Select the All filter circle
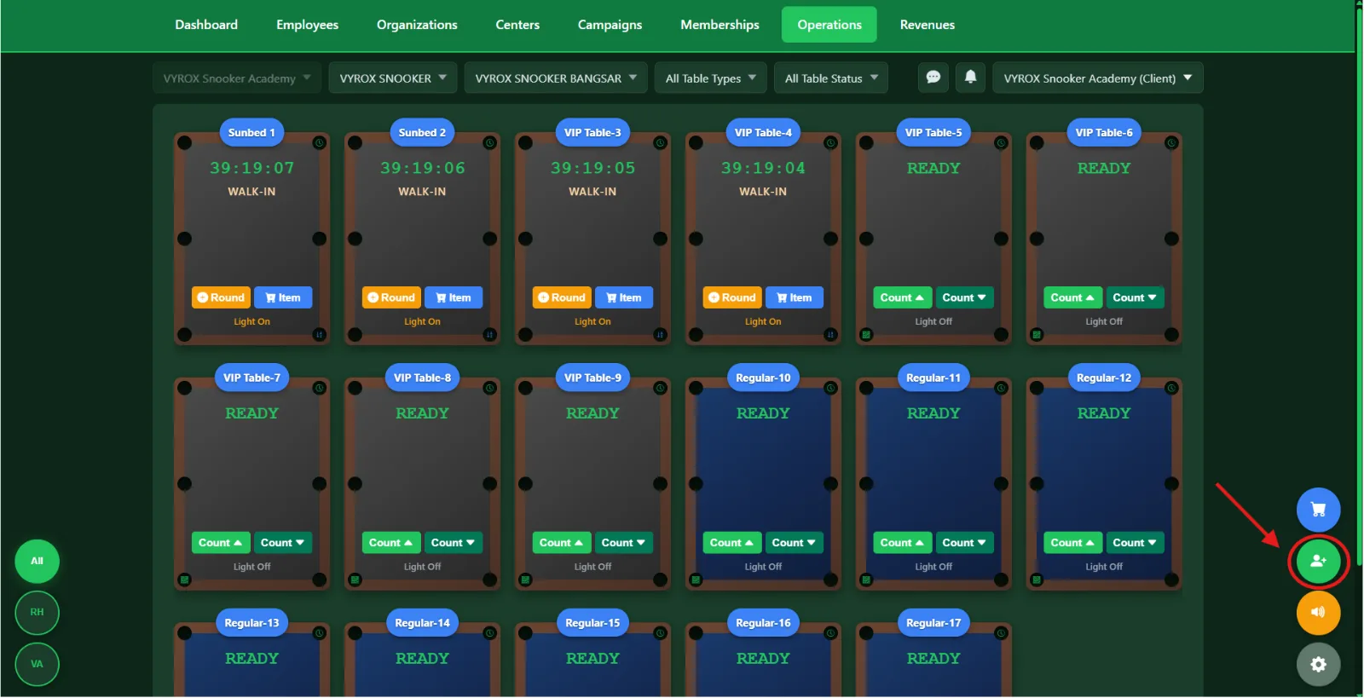 tap(37, 562)
